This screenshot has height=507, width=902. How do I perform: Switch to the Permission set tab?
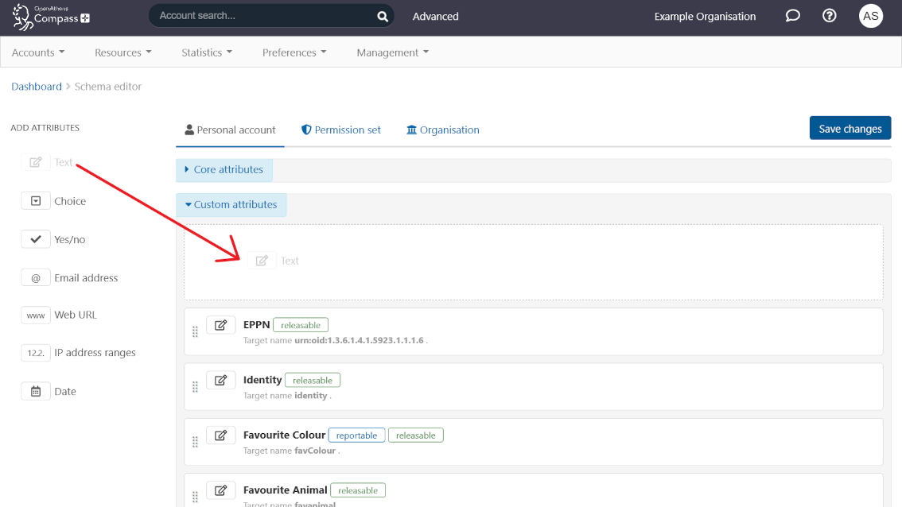(341, 130)
